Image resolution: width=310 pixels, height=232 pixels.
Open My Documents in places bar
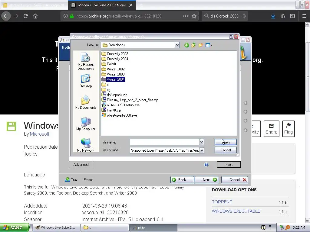click(86, 102)
